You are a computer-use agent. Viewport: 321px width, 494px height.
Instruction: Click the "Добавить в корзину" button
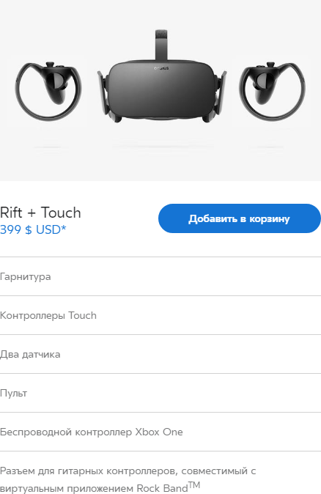pyautogui.click(x=240, y=218)
